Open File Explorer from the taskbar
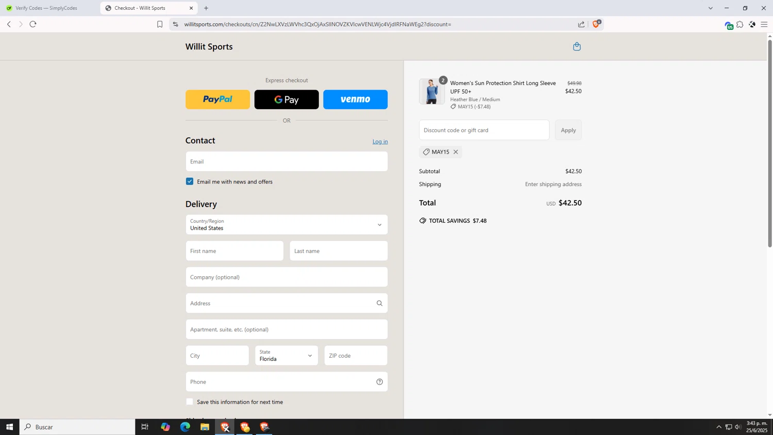The width and height of the screenshot is (773, 435). pyautogui.click(x=205, y=427)
